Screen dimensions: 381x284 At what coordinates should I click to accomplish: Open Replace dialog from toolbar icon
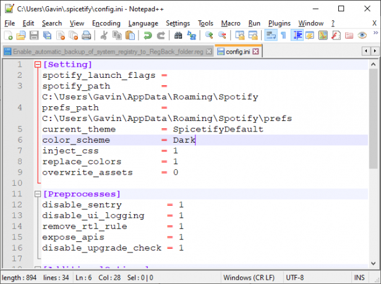(192, 35)
